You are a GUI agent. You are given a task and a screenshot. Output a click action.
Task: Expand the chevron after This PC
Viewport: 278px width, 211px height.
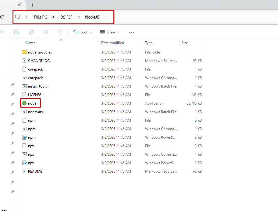tap(53, 17)
